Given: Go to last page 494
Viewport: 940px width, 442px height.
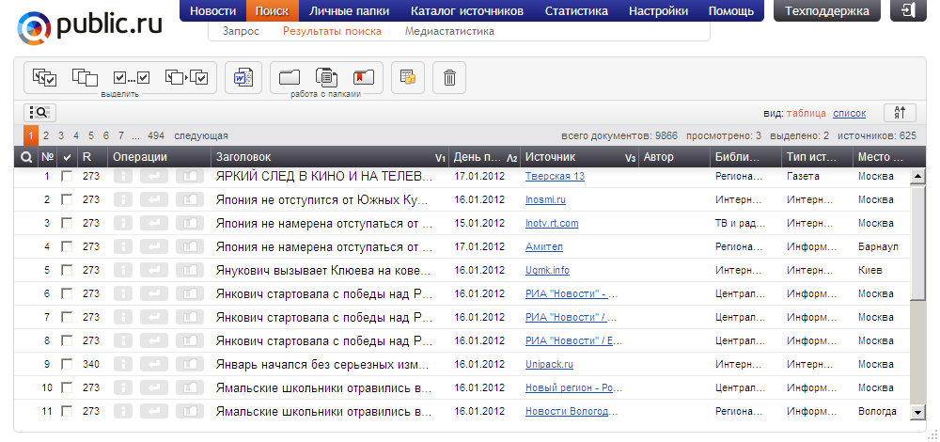Looking at the screenshot, I should (156, 135).
